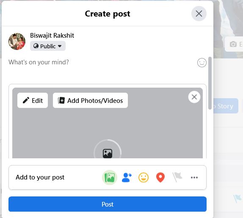Click the dropdown arrow next to Public
The image size is (243, 218).
[x=60, y=46]
